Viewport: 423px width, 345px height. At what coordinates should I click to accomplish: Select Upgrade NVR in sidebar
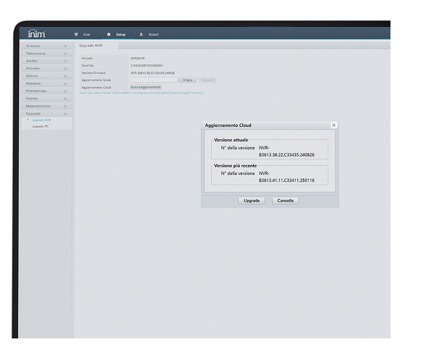click(41, 120)
